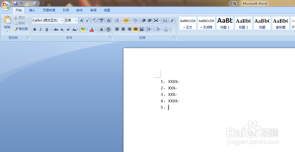Viewport: 295px width, 152px height.
Task: Switch to the 开始 tab
Action: (19, 10)
